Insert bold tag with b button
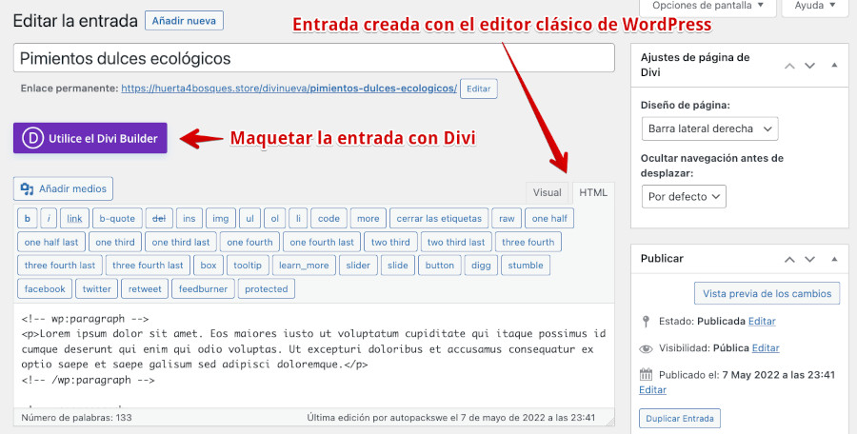Viewport: 857px width, 434px height. point(28,219)
